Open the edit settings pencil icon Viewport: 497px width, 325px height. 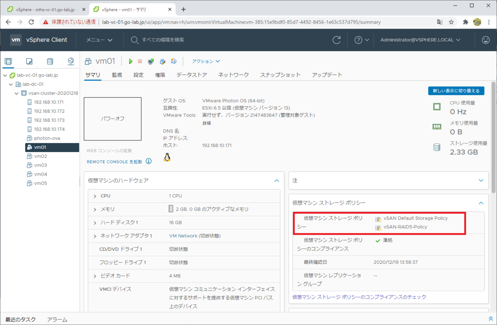tap(162, 61)
